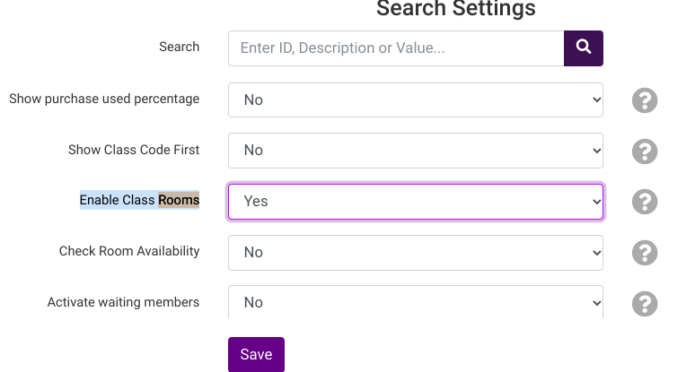
Task: Click the Search Settings heading
Action: tap(455, 9)
